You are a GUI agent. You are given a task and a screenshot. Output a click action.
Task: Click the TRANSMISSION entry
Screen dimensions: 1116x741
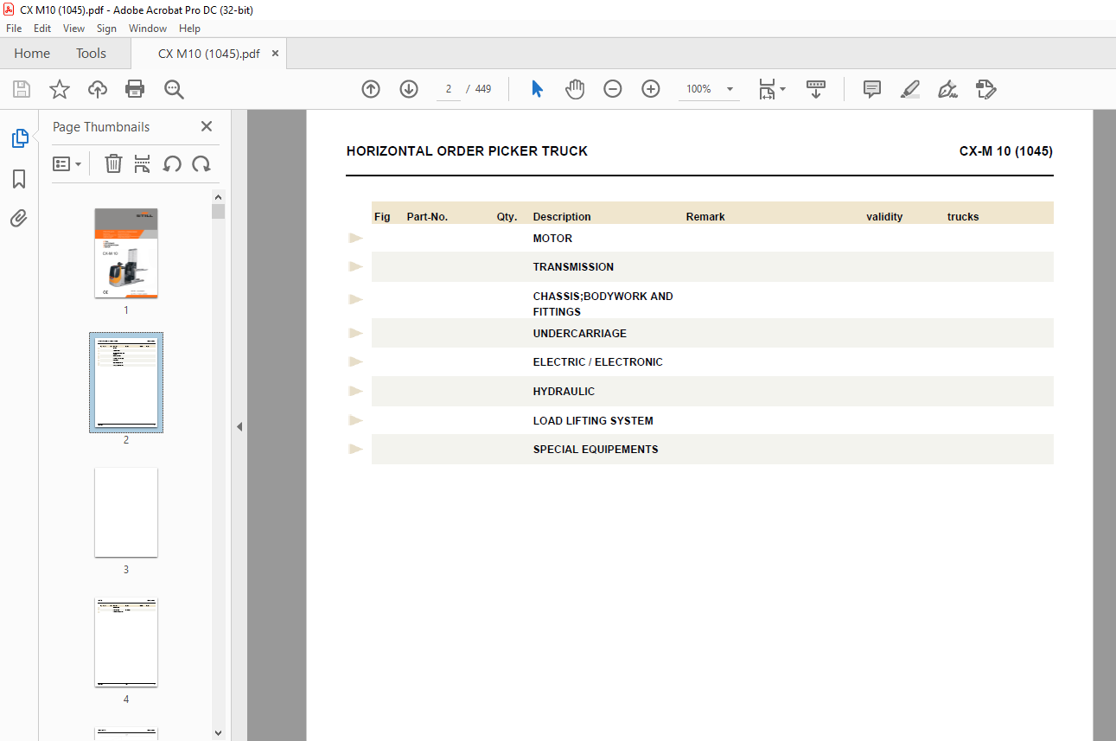tap(573, 267)
